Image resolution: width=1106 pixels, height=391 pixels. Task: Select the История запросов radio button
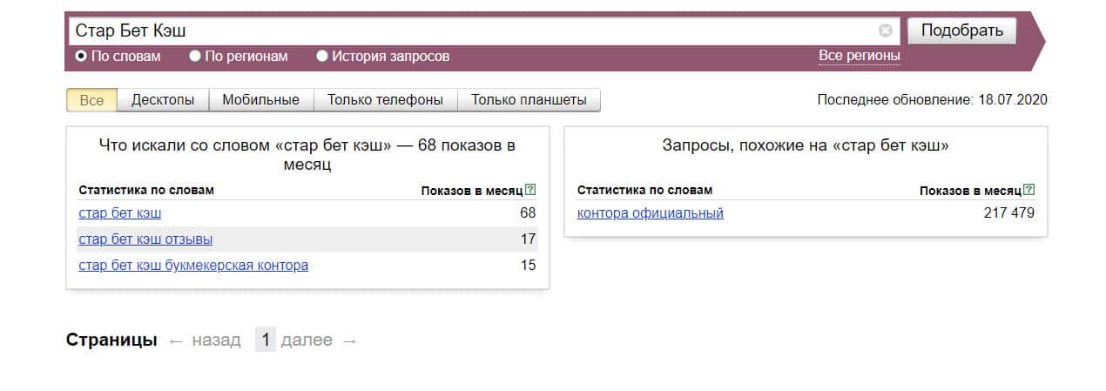tap(322, 56)
